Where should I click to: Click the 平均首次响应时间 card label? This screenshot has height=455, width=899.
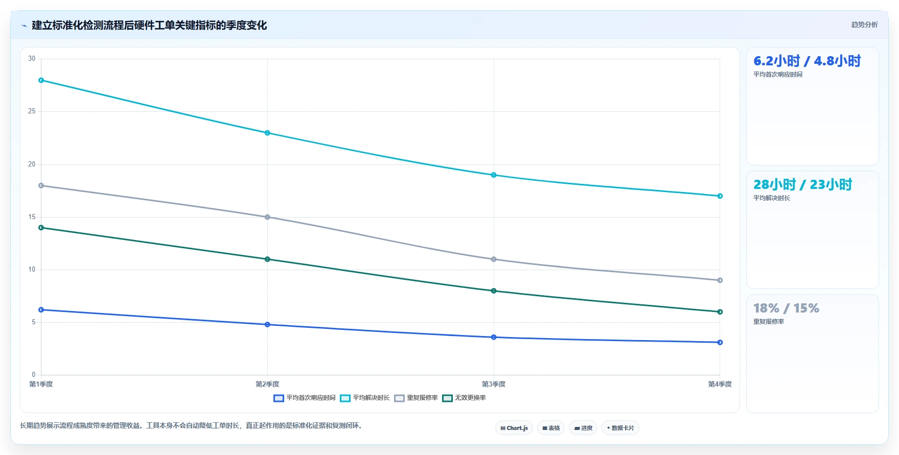pos(778,75)
